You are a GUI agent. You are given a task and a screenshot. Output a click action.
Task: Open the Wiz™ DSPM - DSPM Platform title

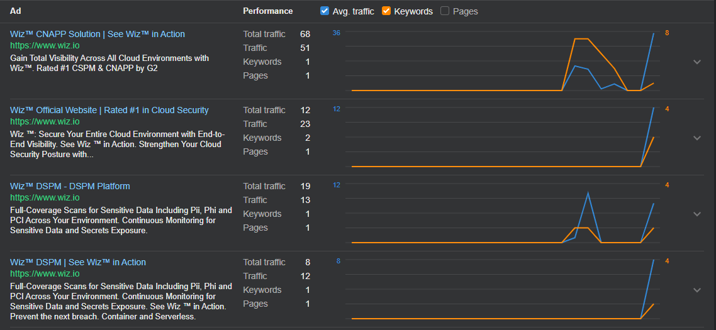coord(70,186)
